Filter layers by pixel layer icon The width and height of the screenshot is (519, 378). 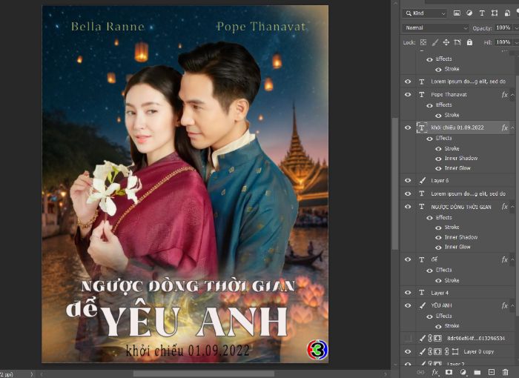click(x=457, y=13)
